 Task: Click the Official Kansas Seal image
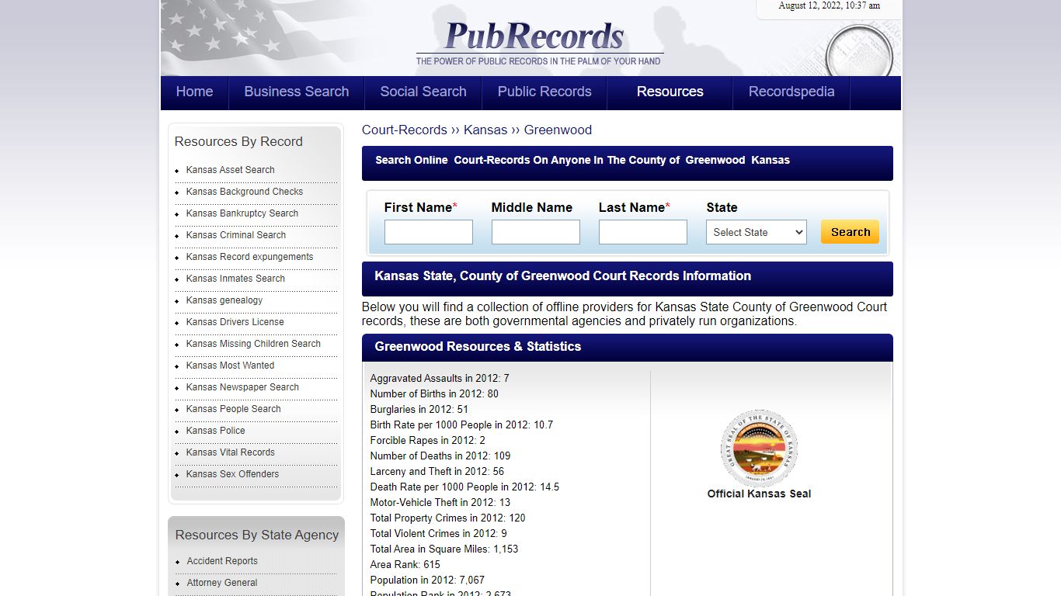[759, 448]
